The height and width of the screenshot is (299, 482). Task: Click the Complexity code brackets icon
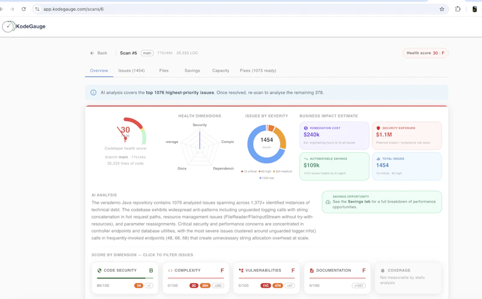pyautogui.click(x=170, y=271)
